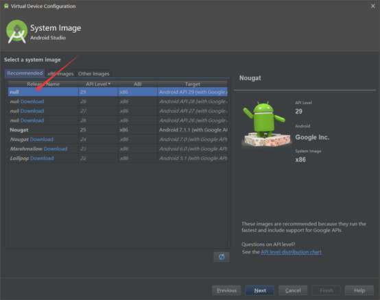This screenshot has height=300, width=380.
Task: Click the refresh icon below the image list
Action: point(222,257)
